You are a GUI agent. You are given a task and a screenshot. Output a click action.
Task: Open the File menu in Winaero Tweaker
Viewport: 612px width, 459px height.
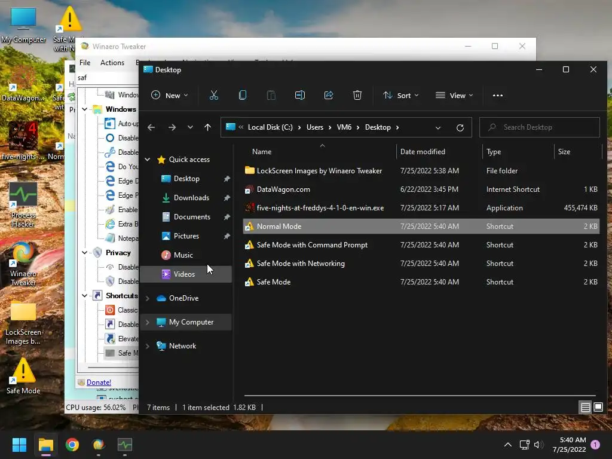point(85,62)
